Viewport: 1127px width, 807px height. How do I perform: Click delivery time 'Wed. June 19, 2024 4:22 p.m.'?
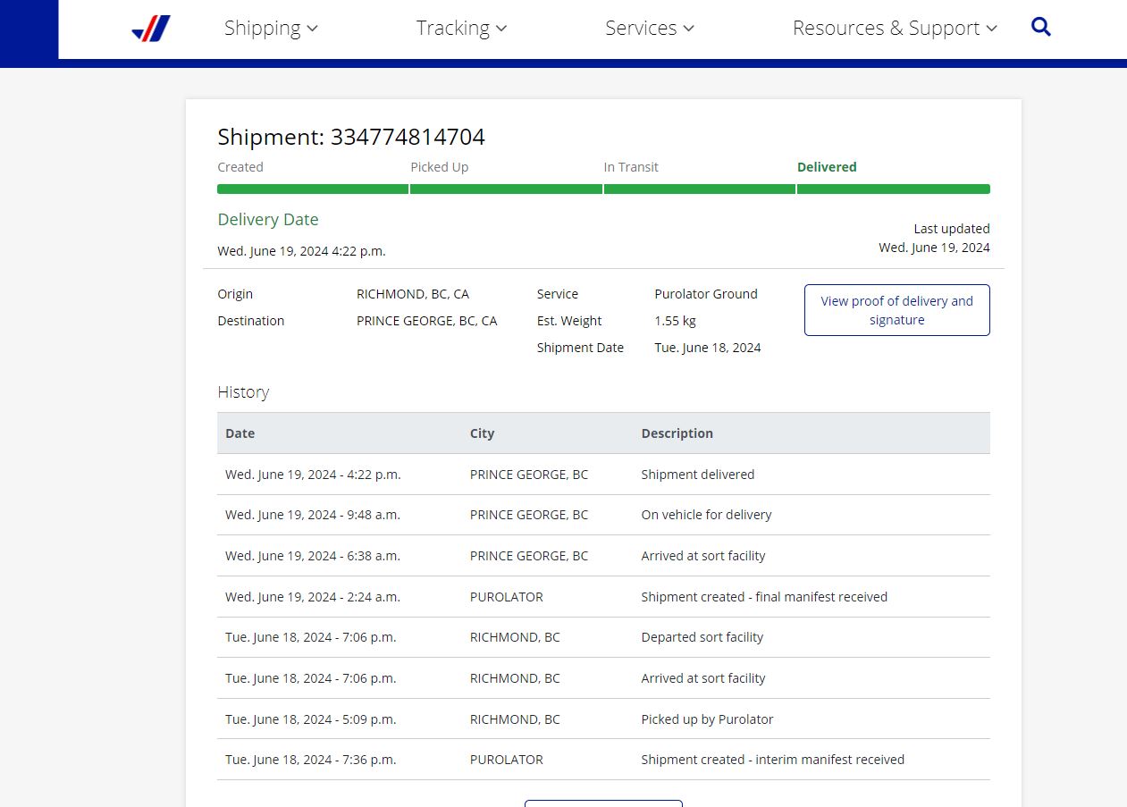click(x=302, y=251)
